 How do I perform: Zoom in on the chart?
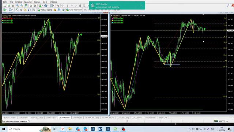point(18,6)
